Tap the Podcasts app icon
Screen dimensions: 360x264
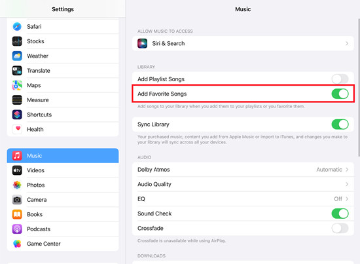(17, 229)
